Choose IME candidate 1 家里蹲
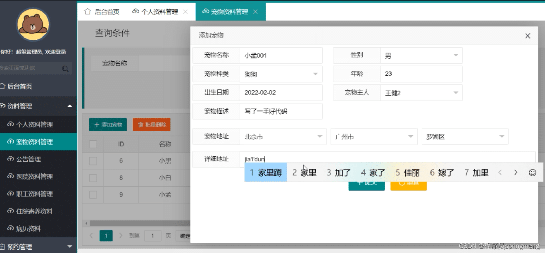The image size is (545, 253). 266,172
